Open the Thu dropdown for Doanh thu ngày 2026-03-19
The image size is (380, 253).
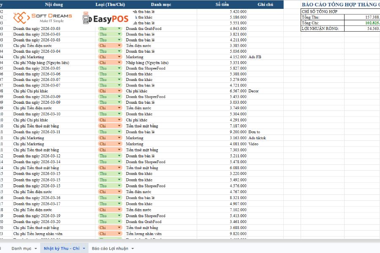click(x=119, y=216)
